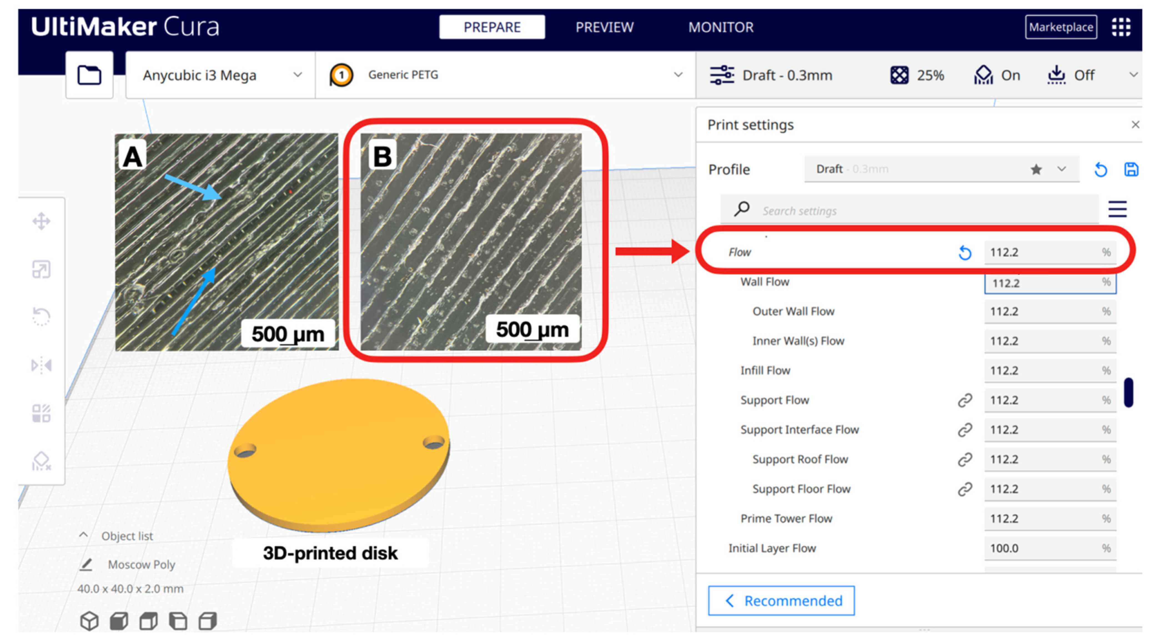Open file folder icon
Viewport: 1150px width, 639px height.
pyautogui.click(x=89, y=75)
